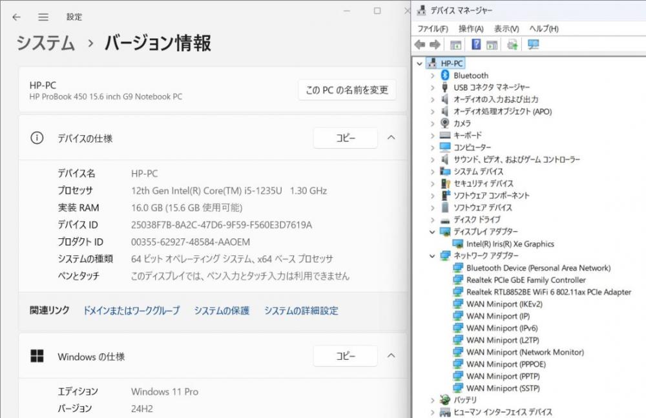This screenshot has height=418, width=646.
Task: Click RAM value 16.0 GB
Action: pyautogui.click(x=187, y=207)
